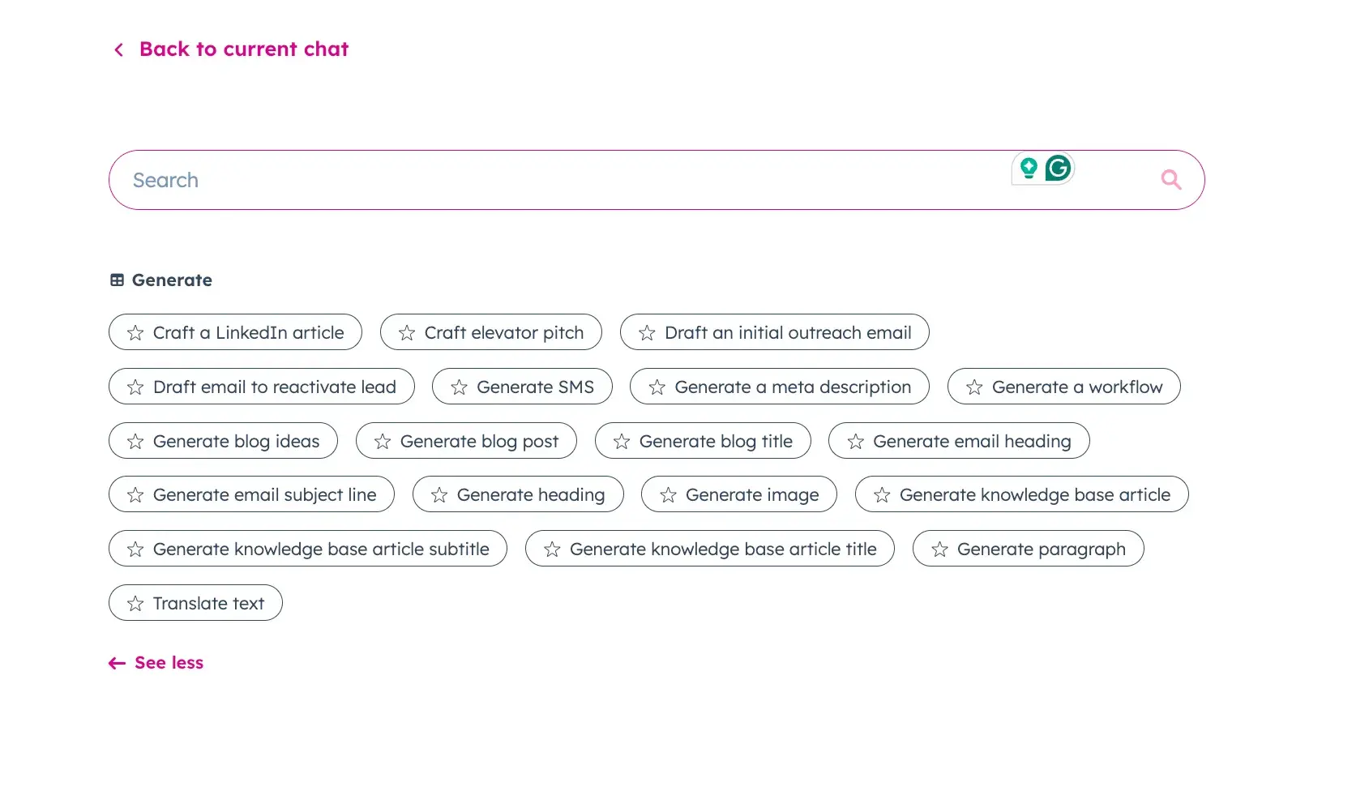Click the See less left arrow
This screenshot has width=1369, height=791.
118,664
